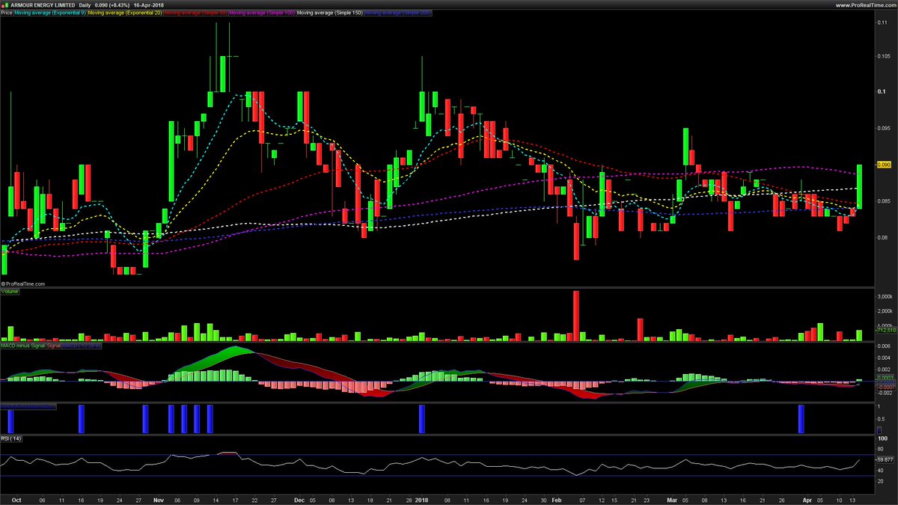Click the 712,510 volume value tag
This screenshot has width=898, height=505.
tap(885, 330)
